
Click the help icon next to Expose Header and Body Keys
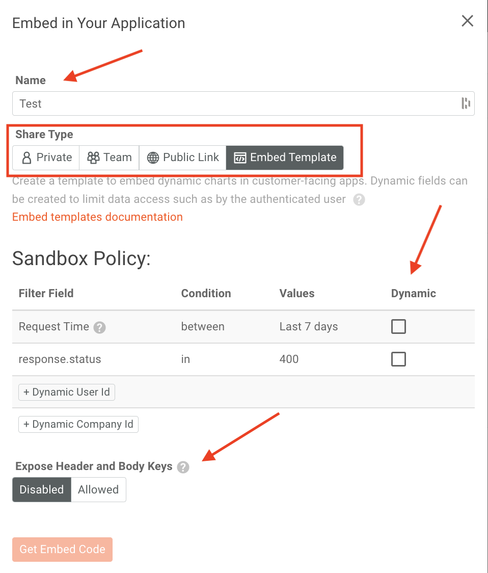(183, 467)
